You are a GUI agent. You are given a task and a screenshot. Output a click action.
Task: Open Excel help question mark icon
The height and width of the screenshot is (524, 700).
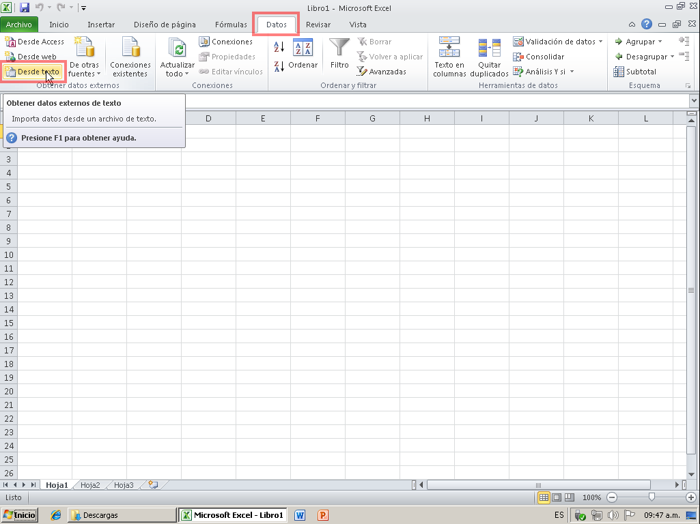[x=647, y=24]
